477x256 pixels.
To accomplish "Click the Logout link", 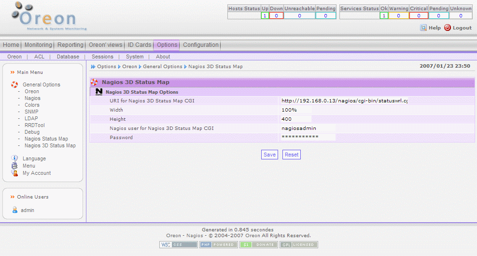I will click(x=462, y=28).
